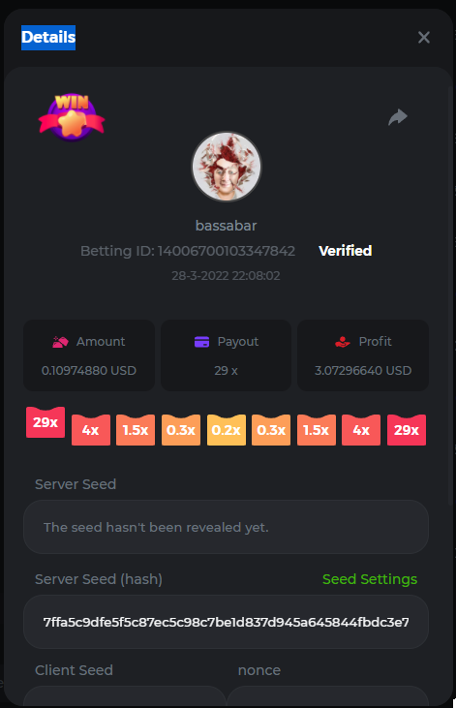The image size is (456, 708).
Task: Click the Payout 29 x box
Action: coord(227,355)
